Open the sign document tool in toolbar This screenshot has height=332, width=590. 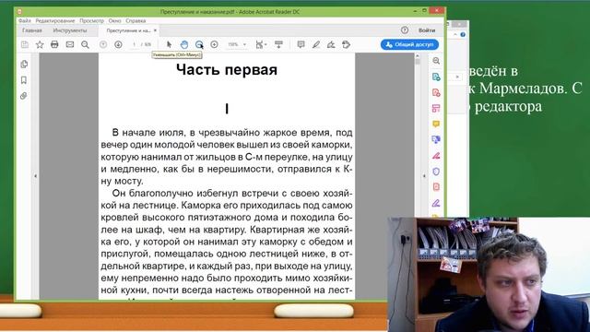tap(331, 44)
